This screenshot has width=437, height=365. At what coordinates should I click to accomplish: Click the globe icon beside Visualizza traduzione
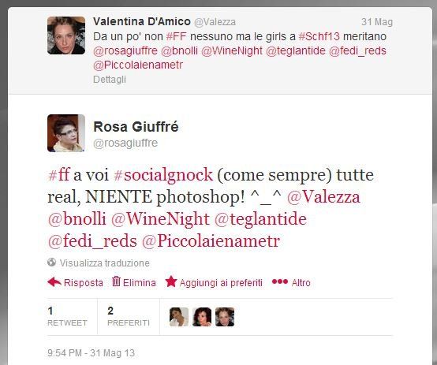click(x=51, y=263)
